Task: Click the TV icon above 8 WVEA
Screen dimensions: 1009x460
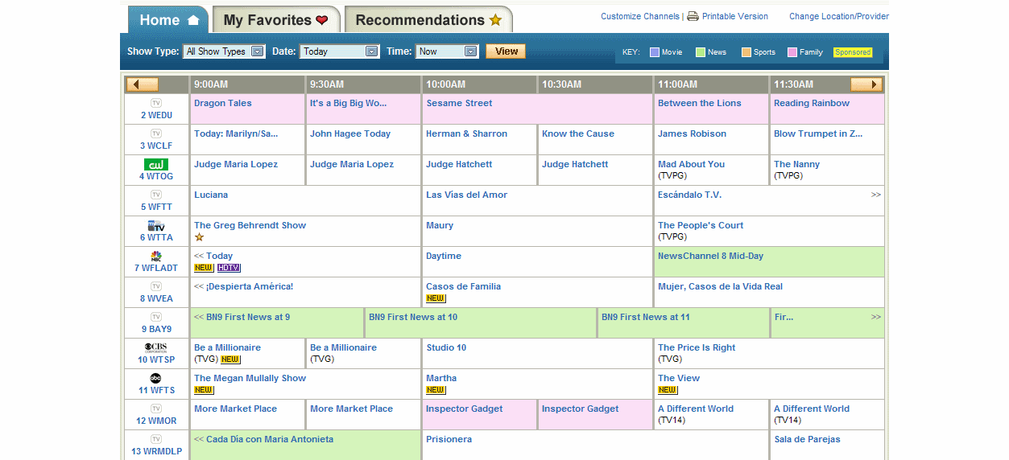Action: [x=156, y=286]
